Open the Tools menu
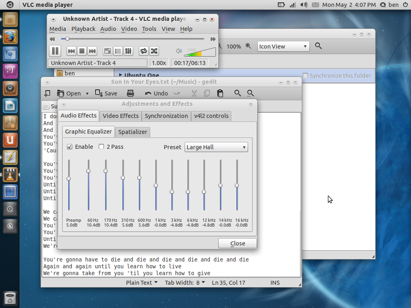The image size is (411, 308). 149,29
